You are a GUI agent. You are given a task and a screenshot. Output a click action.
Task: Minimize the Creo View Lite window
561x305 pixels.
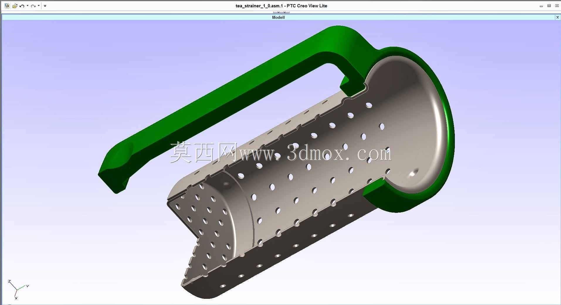(541, 6)
